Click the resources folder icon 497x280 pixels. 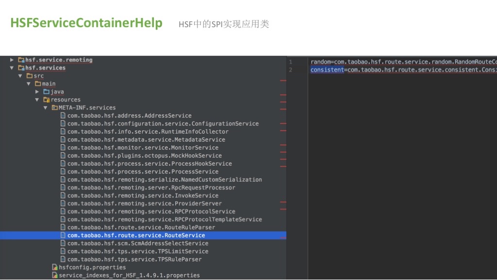47,100
